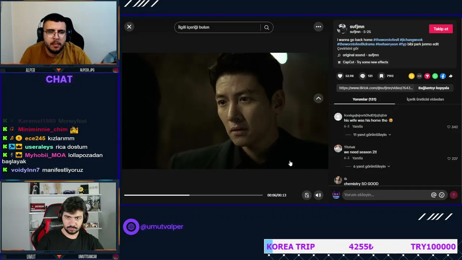
Task: Click the Instagram icon beside UMUTTSANCAR
Action: coord(115,257)
